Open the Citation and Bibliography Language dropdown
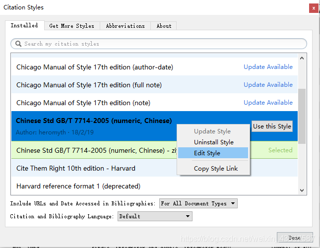Image resolution: width=320 pixels, height=248 pixels. pos(155,216)
